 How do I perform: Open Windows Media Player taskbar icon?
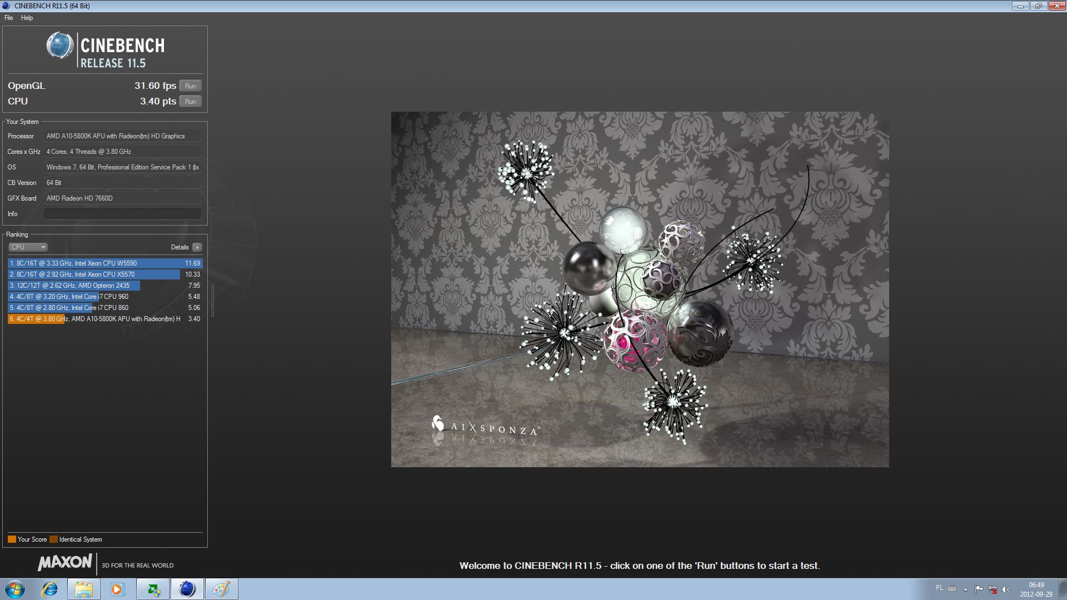point(117,589)
